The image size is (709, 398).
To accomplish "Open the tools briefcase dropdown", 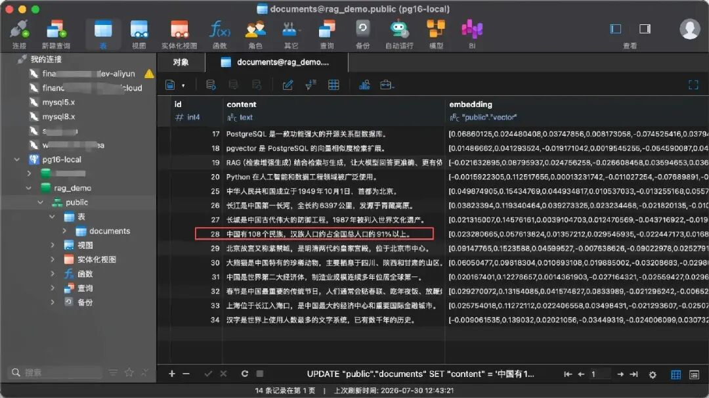I will pos(387,85).
